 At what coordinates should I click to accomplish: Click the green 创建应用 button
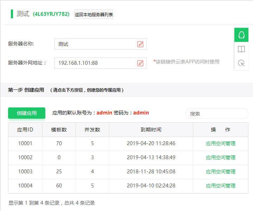pyautogui.click(x=27, y=113)
